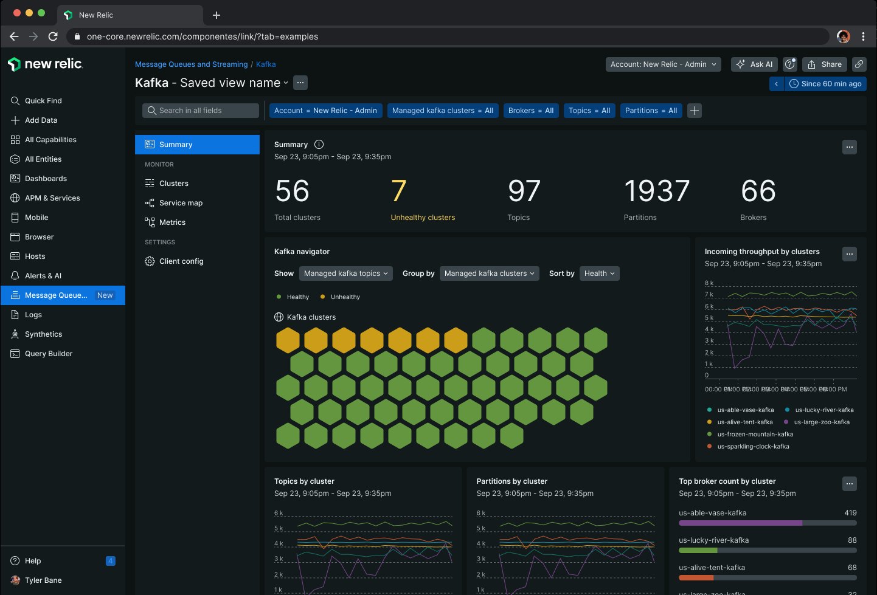Click the Ask AI sparkle button
Viewport: 877px width, 595px height.
click(x=754, y=64)
